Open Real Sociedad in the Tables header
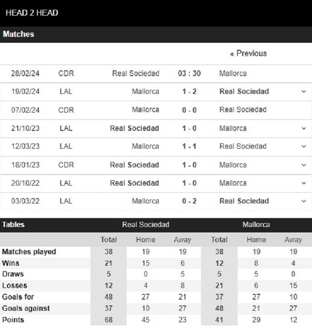This screenshot has width=312, height=329. coord(146,225)
